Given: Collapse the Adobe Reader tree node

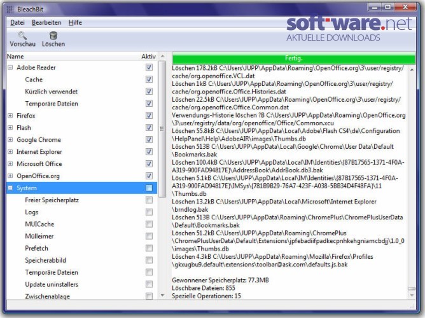Looking at the screenshot, I should tap(10, 67).
